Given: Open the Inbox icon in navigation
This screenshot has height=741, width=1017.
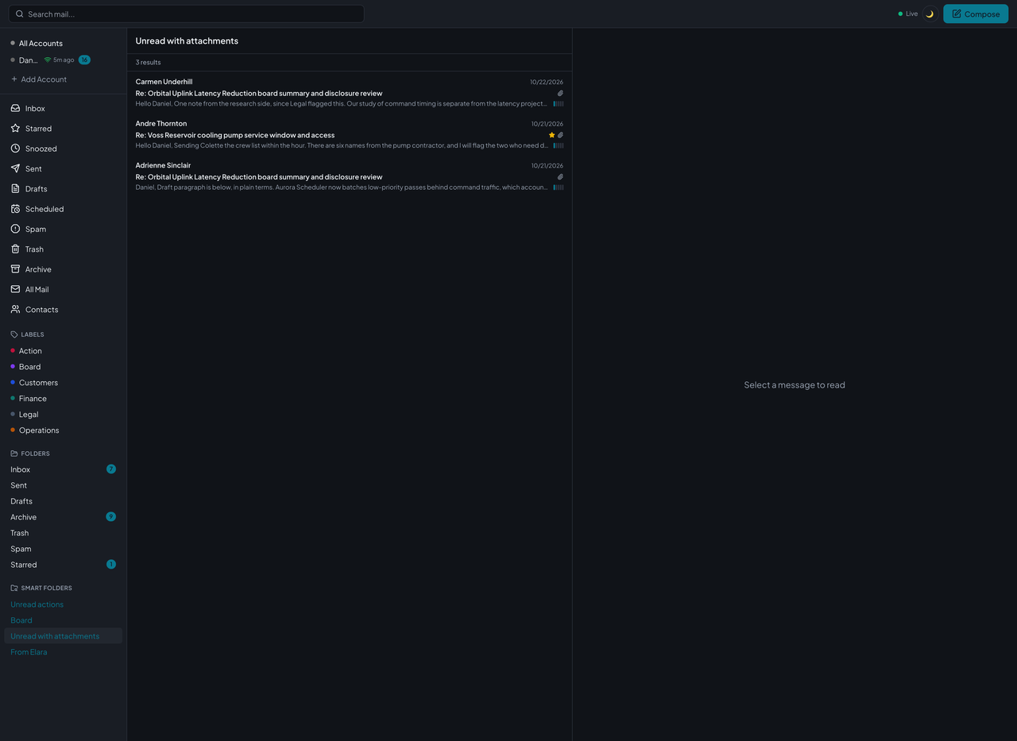Looking at the screenshot, I should pyautogui.click(x=15, y=108).
